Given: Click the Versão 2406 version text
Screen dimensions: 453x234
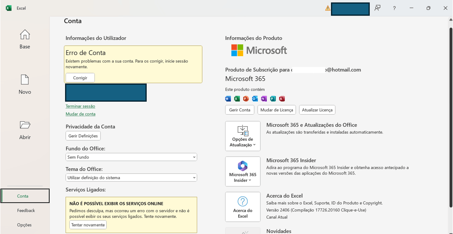Looking at the screenshot, I should (316, 210).
